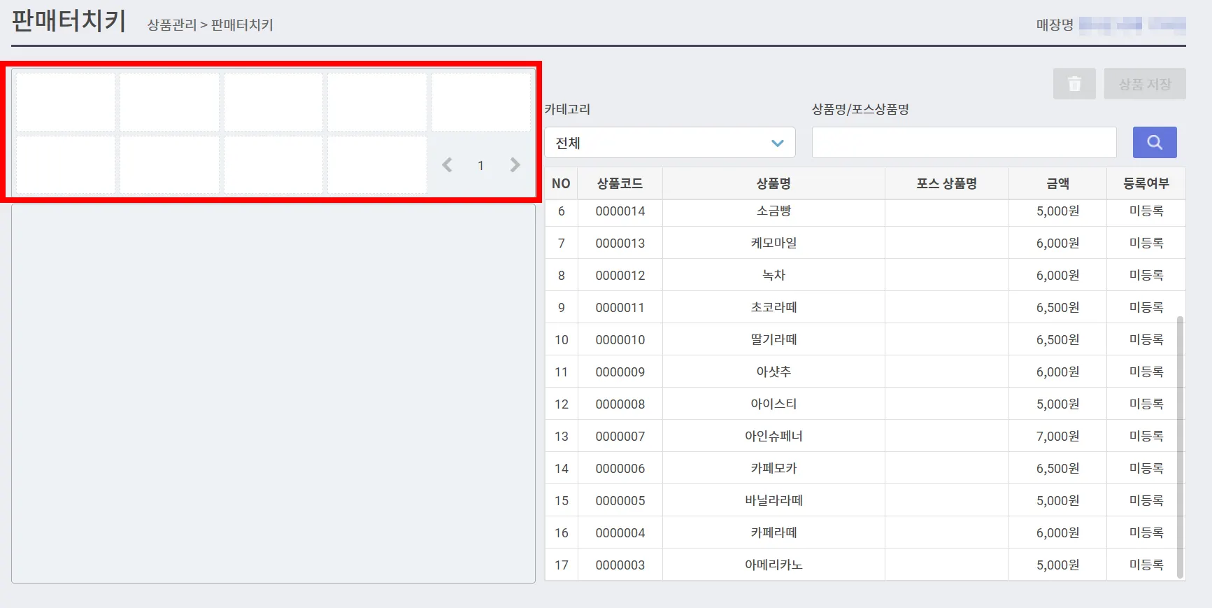Select the 아메리카노 product name
The width and height of the screenshot is (1212, 608).
[773, 565]
